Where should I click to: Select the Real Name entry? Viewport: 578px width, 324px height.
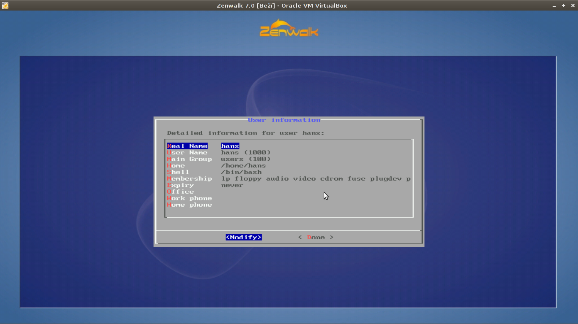pyautogui.click(x=187, y=146)
